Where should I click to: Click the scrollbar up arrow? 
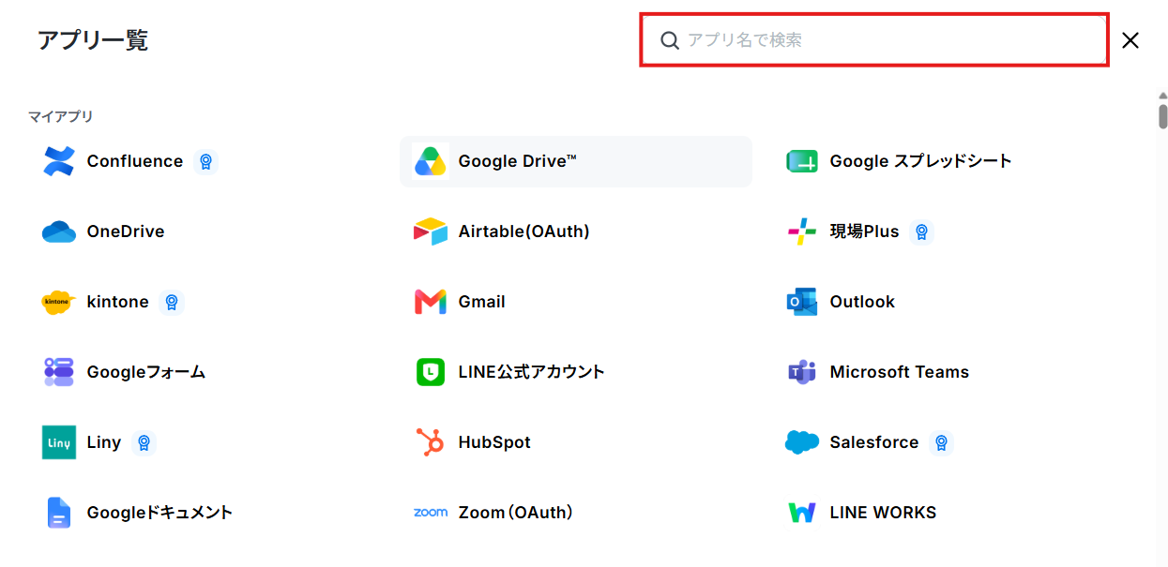[1163, 96]
